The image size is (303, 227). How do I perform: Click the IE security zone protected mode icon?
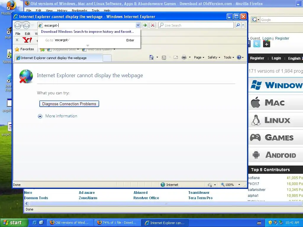(210, 185)
